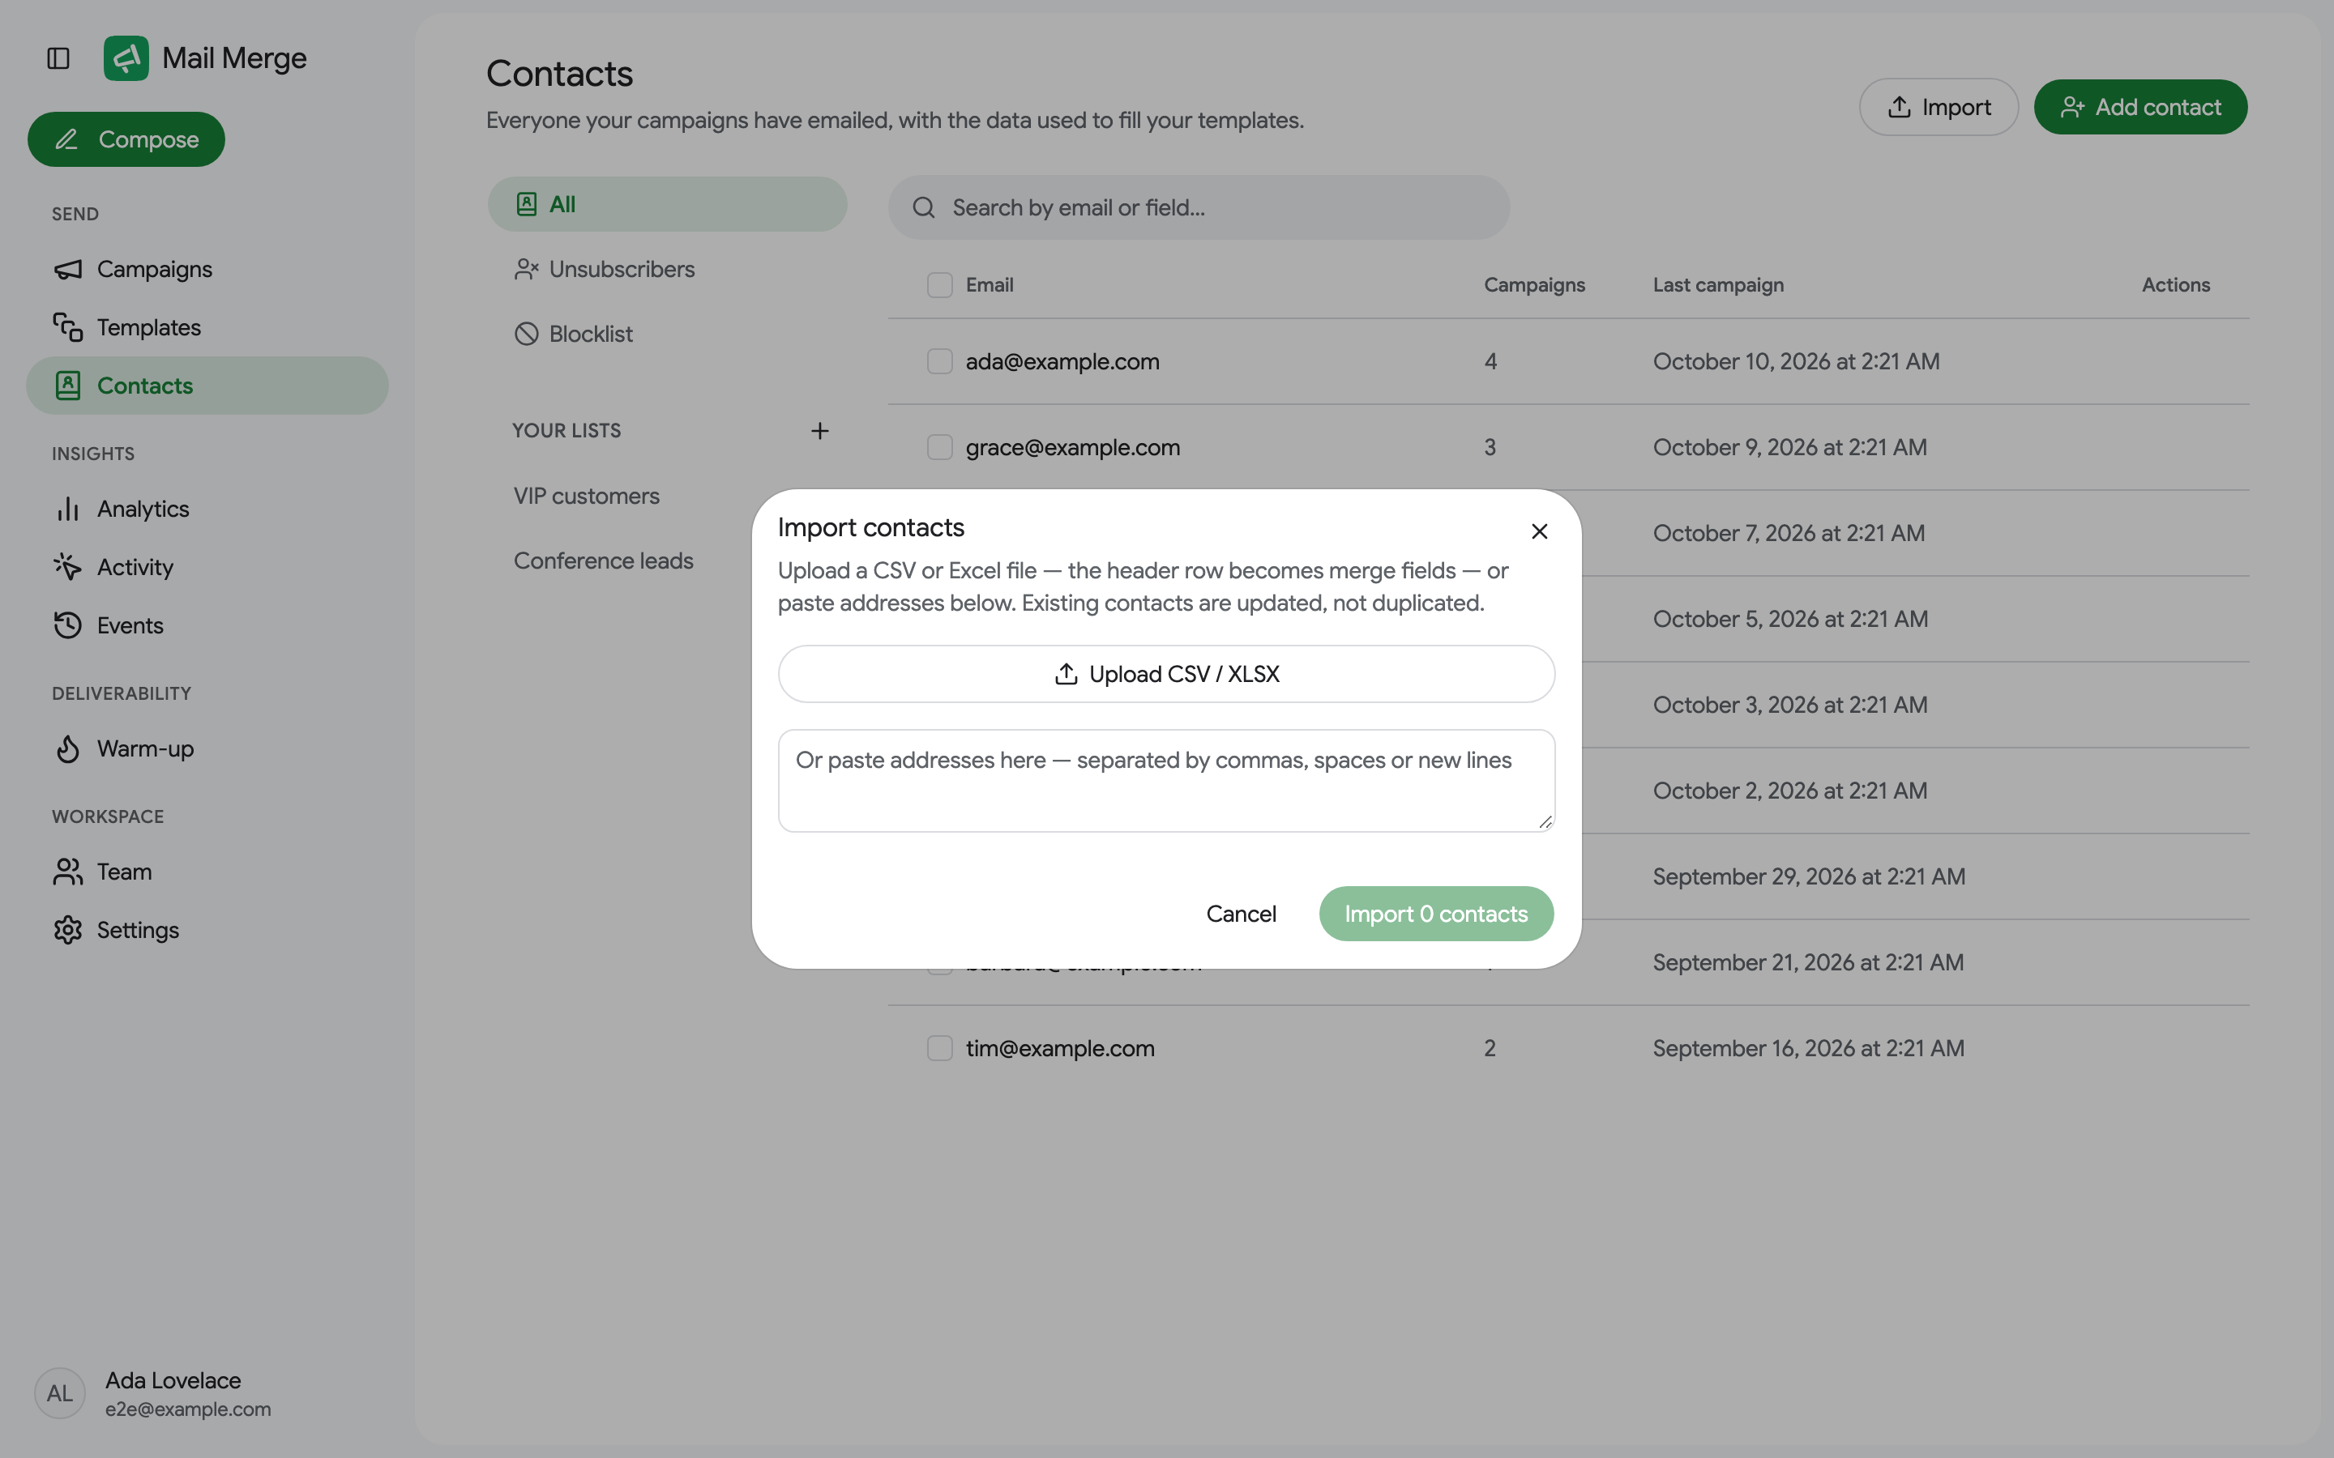2334x1458 pixels.
Task: Show Unsubscribers list
Action: (668, 269)
